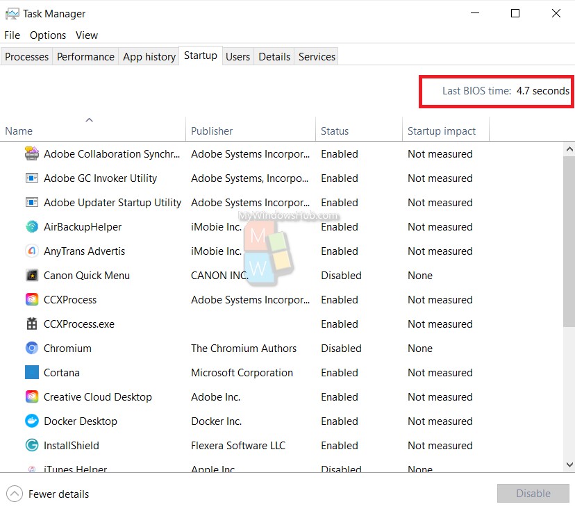Image resolution: width=575 pixels, height=511 pixels.
Task: Select the CCXProcess name
Action: click(70, 300)
